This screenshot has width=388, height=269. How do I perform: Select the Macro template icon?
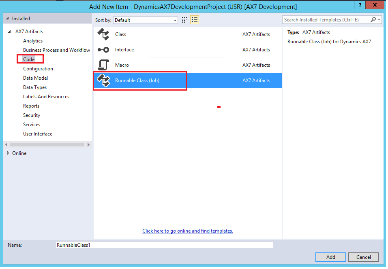pyautogui.click(x=104, y=65)
